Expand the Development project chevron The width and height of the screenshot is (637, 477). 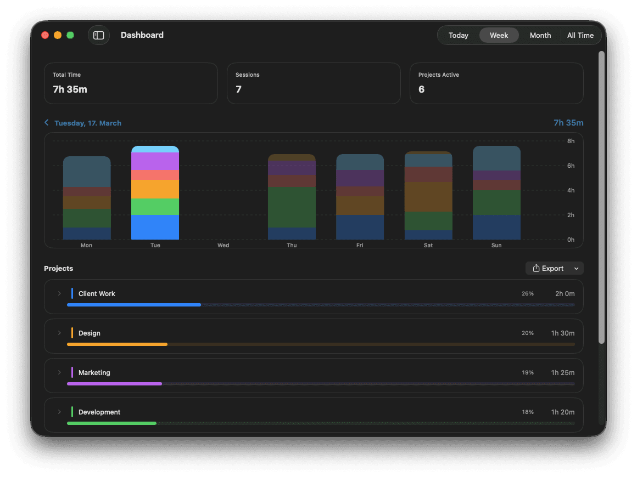[x=59, y=412]
